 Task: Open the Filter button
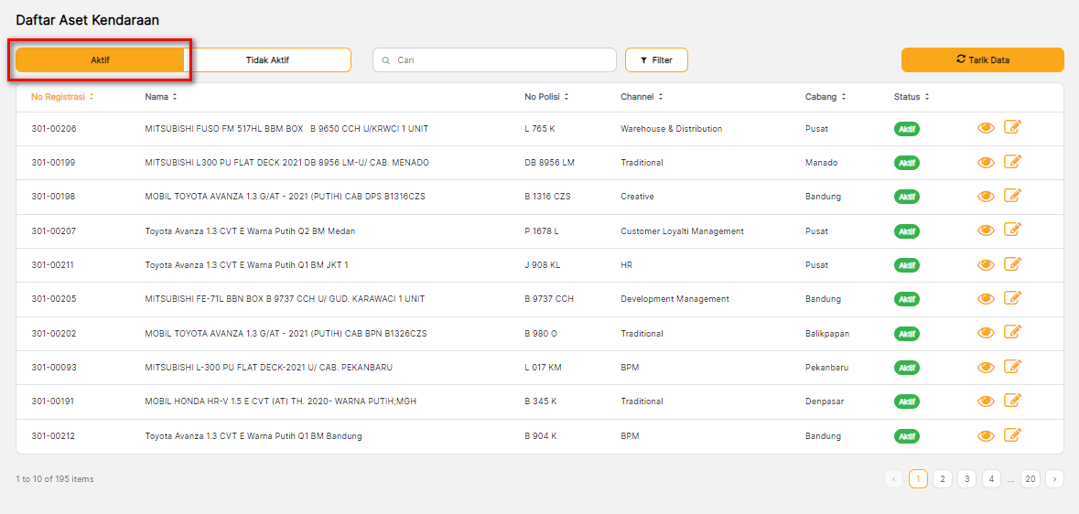pos(656,60)
